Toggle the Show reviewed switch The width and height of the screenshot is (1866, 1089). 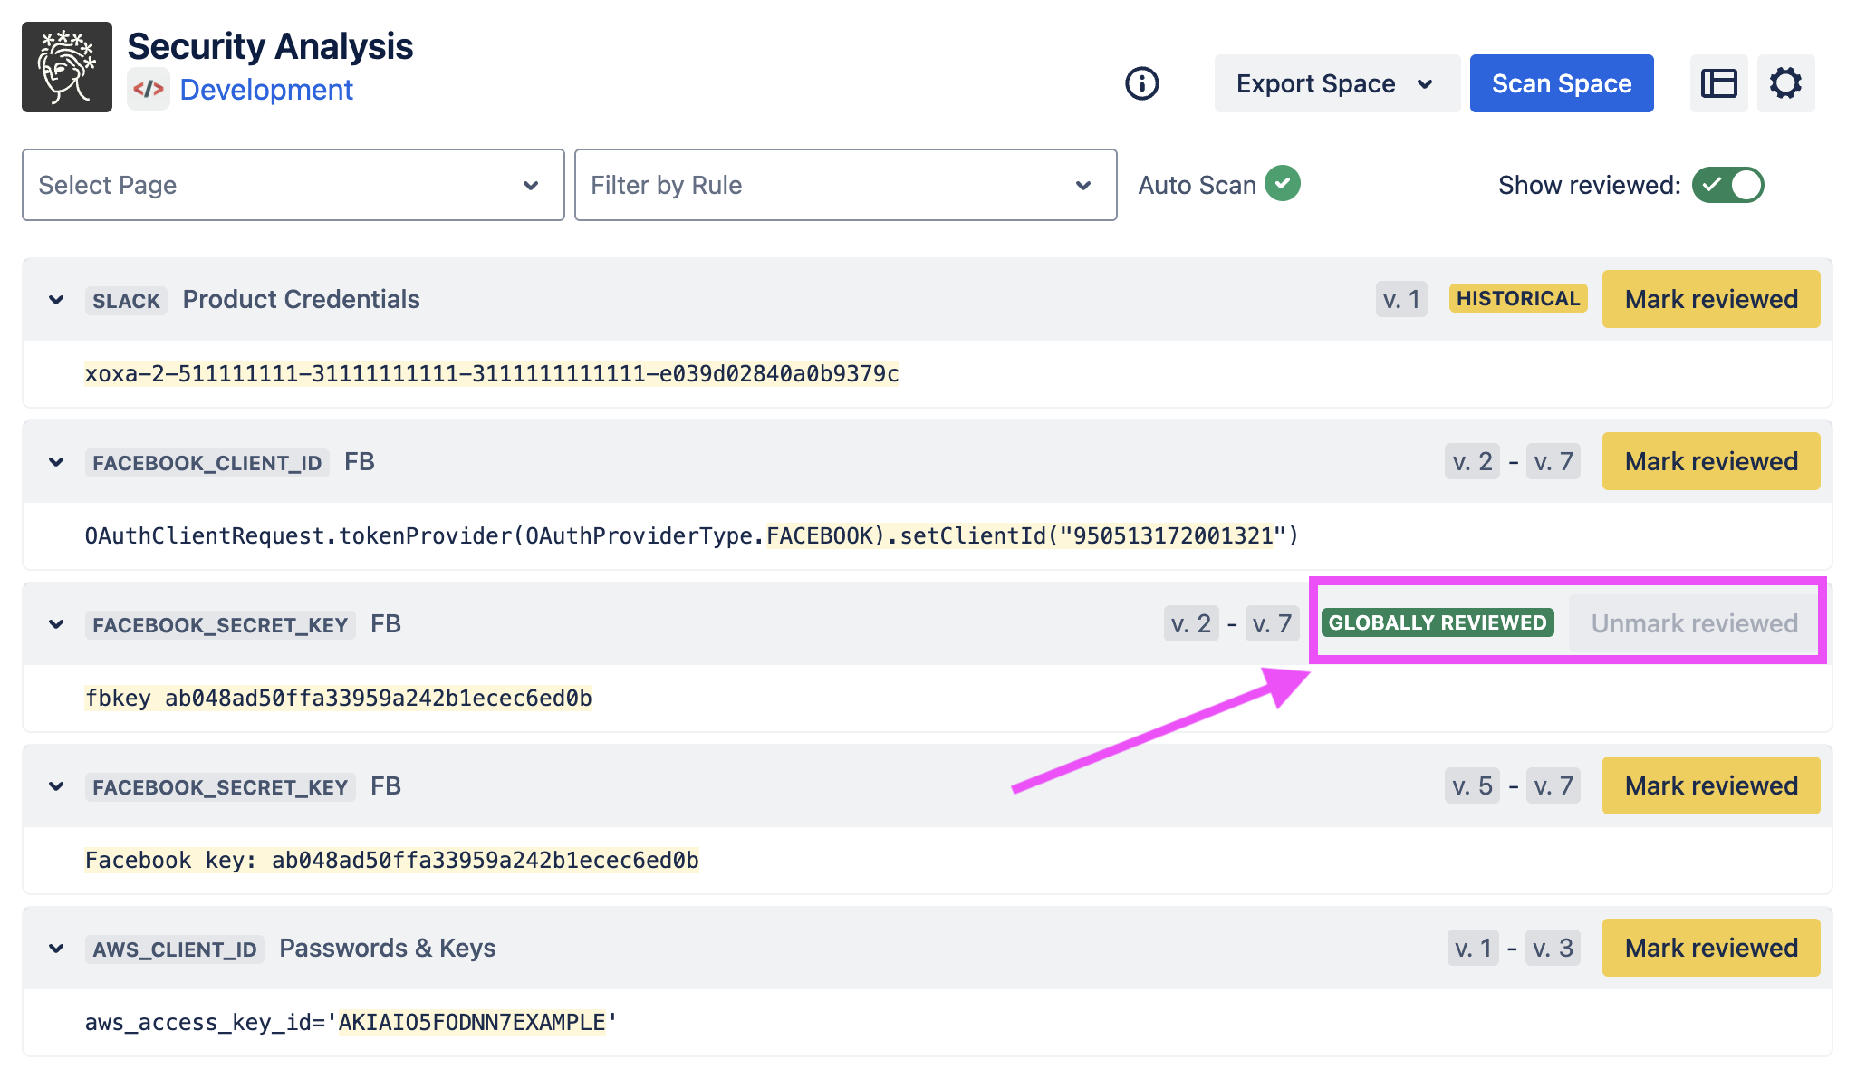[1727, 185]
